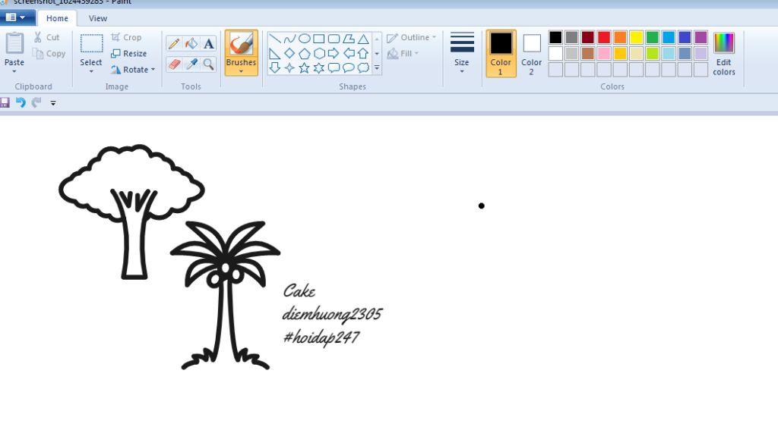Choose the Line shape
The width and height of the screenshot is (778, 430).
click(x=275, y=39)
